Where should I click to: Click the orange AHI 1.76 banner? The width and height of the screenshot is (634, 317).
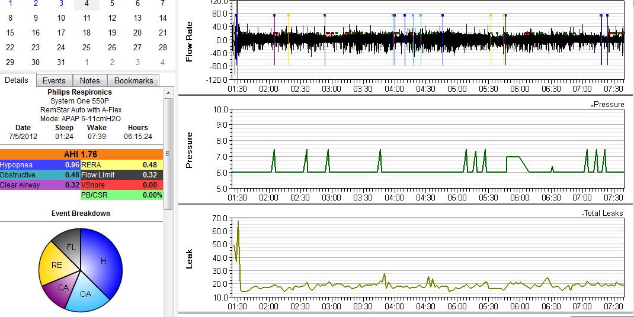coord(81,154)
